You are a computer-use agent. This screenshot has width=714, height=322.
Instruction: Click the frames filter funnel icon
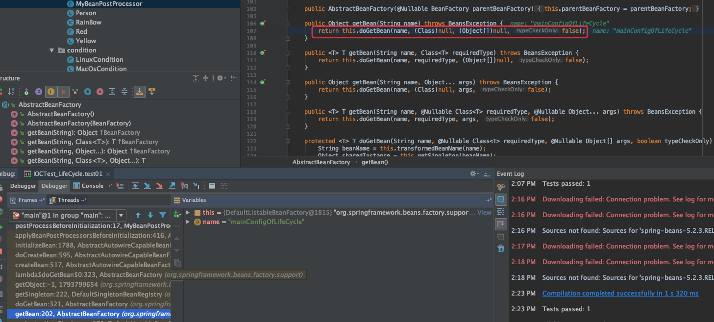pos(163,215)
